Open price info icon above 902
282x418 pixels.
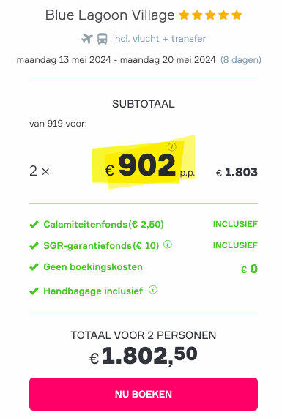172,146
